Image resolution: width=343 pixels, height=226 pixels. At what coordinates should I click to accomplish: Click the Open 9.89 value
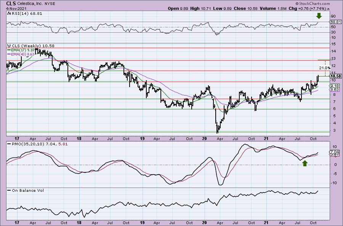click(x=178, y=8)
